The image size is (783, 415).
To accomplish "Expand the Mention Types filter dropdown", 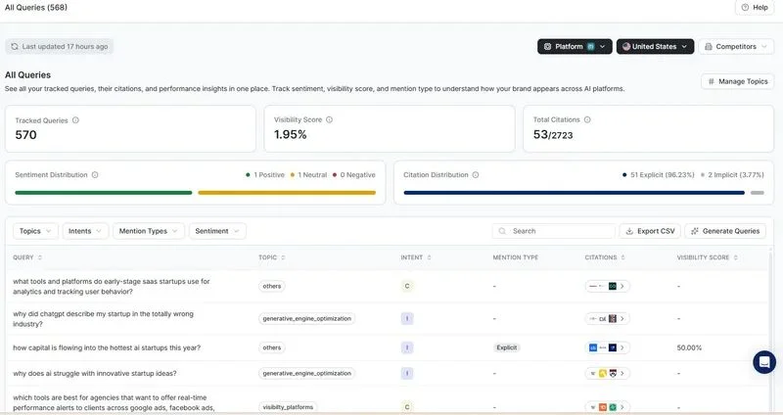I will (x=149, y=231).
